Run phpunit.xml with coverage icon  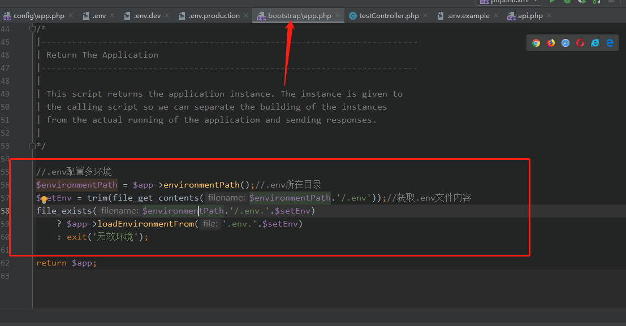tap(582, 3)
